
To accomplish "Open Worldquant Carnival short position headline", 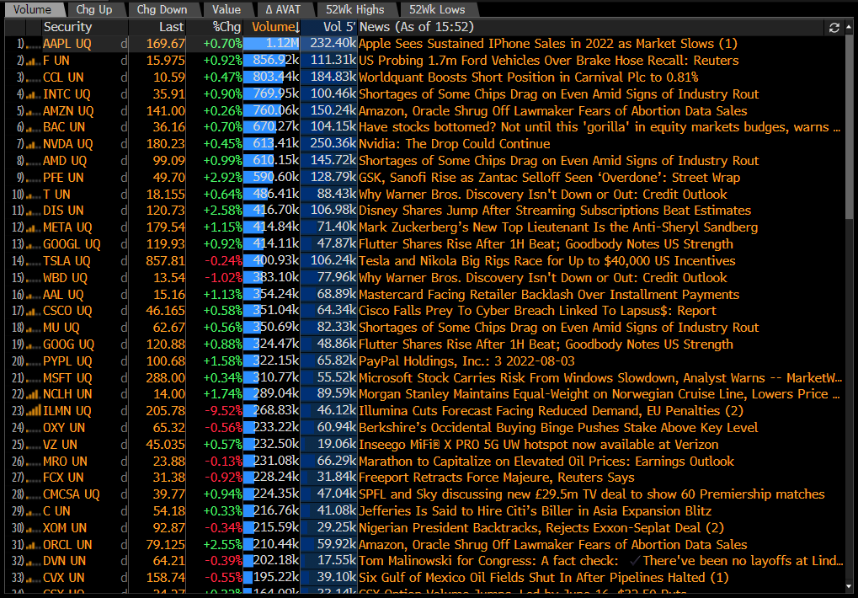I will click(x=528, y=77).
